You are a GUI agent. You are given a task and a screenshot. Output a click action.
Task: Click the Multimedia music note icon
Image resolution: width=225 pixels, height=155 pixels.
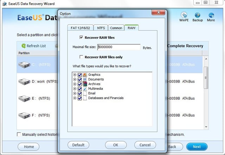[x=85, y=88]
